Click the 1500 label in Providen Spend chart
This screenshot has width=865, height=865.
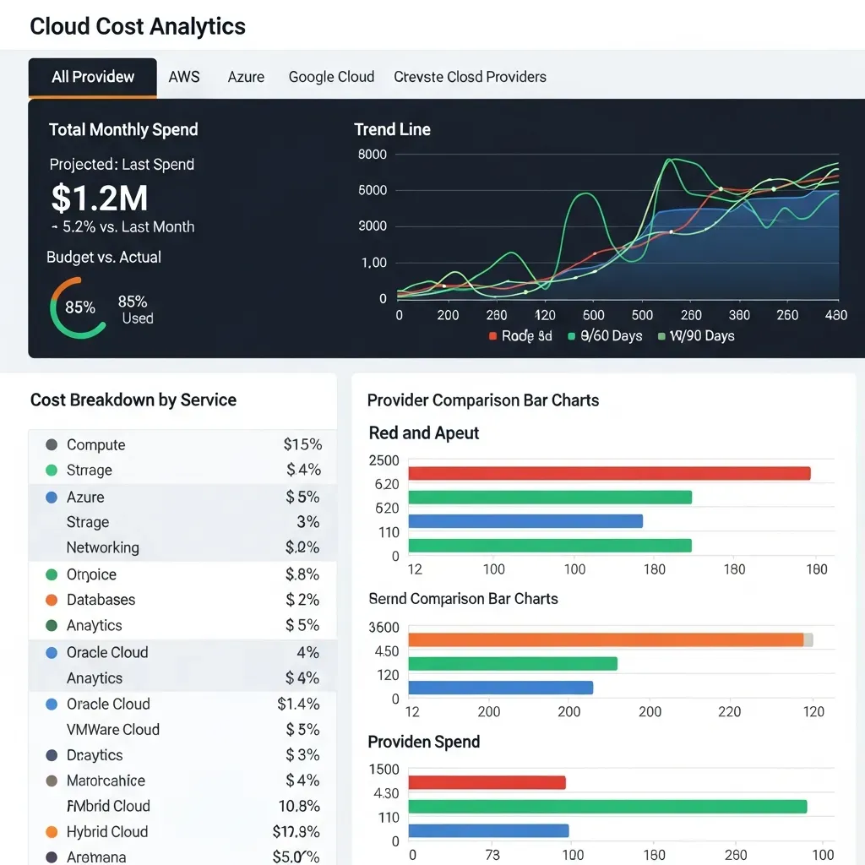[x=384, y=770]
